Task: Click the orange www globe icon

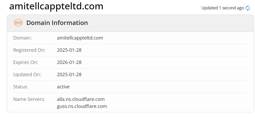Action: pos(18,23)
